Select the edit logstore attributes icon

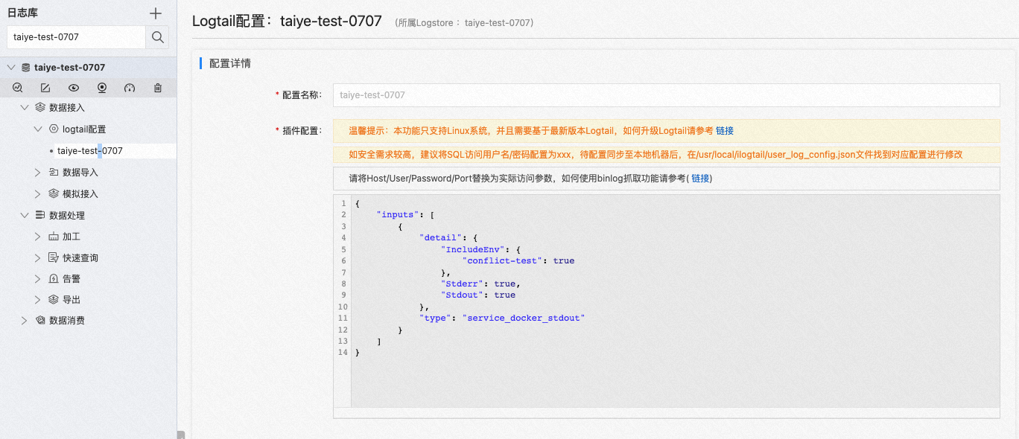[x=45, y=87]
